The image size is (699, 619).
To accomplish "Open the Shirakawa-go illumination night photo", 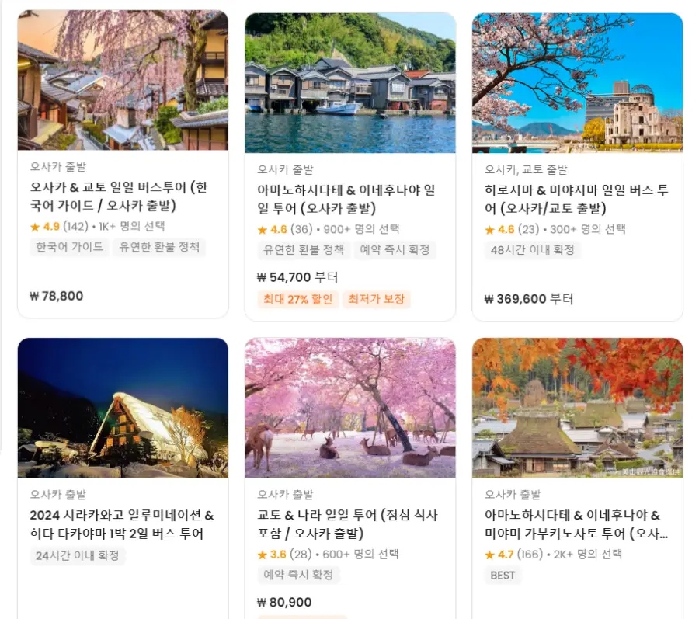I will 123,408.
